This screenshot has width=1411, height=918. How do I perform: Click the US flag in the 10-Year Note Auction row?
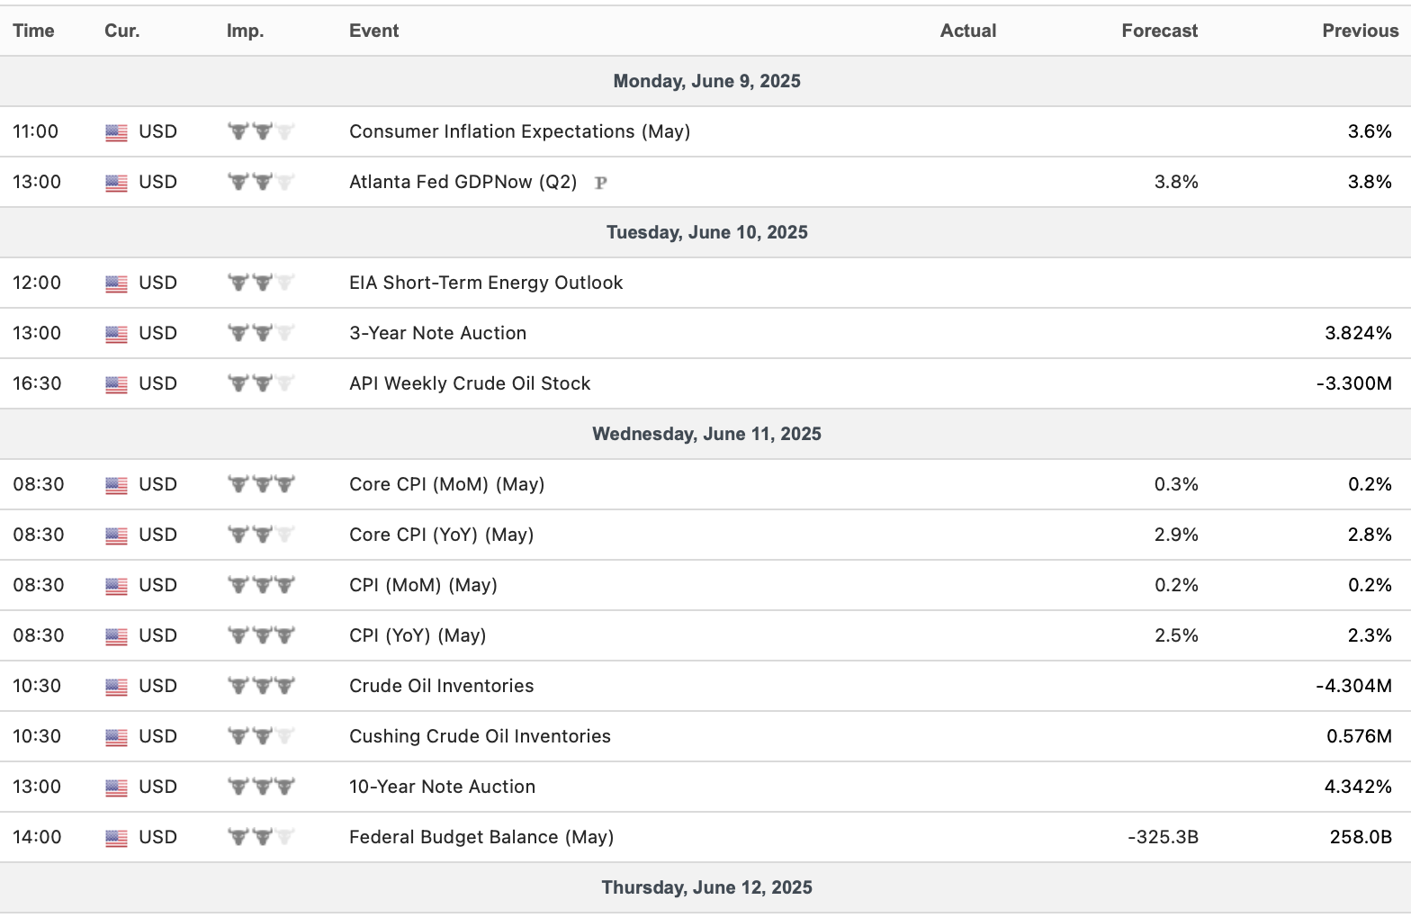116,787
